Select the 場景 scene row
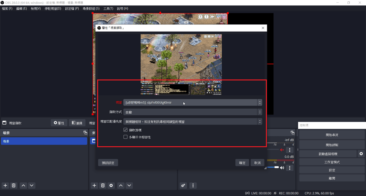The height and width of the screenshot is (196, 366). pyautogui.click(x=44, y=141)
